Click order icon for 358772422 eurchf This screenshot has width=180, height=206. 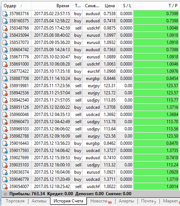[5, 71]
